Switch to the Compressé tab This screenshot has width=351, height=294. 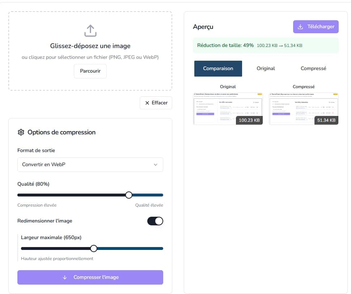pos(313,69)
